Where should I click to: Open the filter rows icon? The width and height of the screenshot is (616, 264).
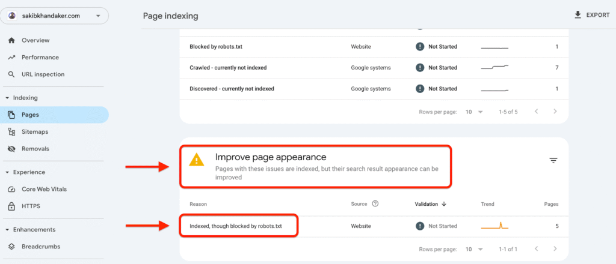[x=553, y=160]
